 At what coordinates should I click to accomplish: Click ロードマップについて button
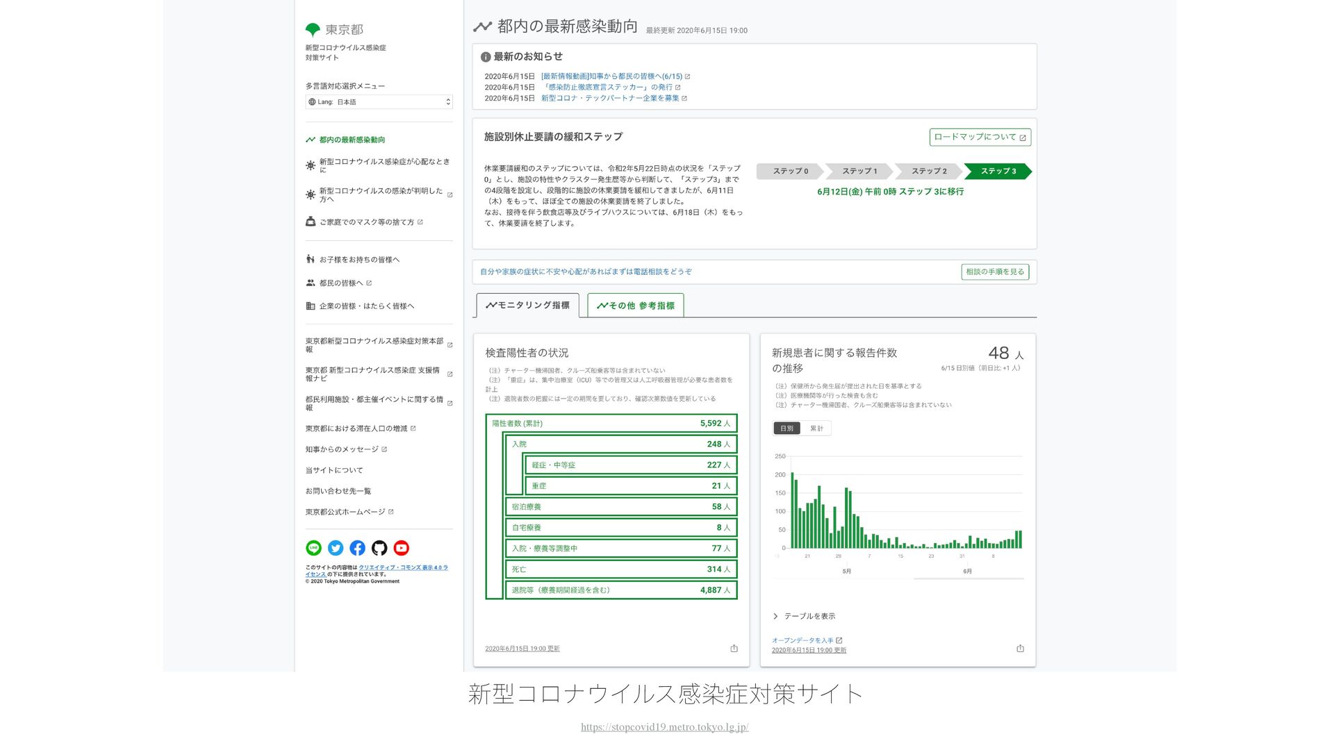click(x=980, y=137)
